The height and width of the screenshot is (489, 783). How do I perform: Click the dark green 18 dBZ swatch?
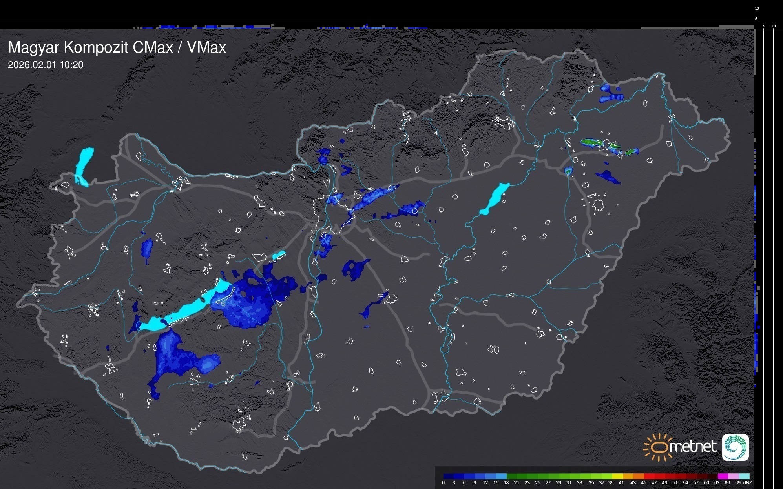(512, 476)
